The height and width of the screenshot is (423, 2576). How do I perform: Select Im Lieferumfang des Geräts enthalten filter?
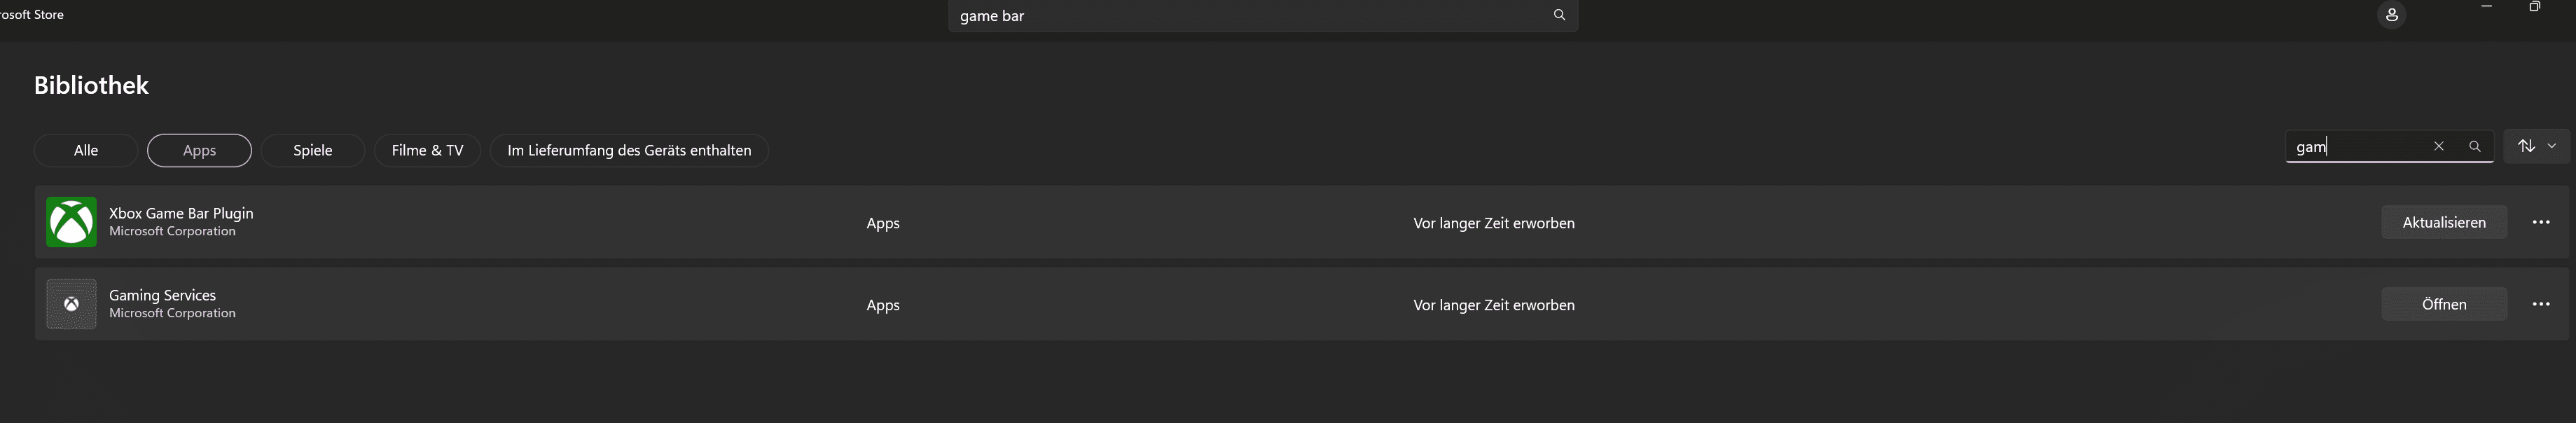pos(629,150)
